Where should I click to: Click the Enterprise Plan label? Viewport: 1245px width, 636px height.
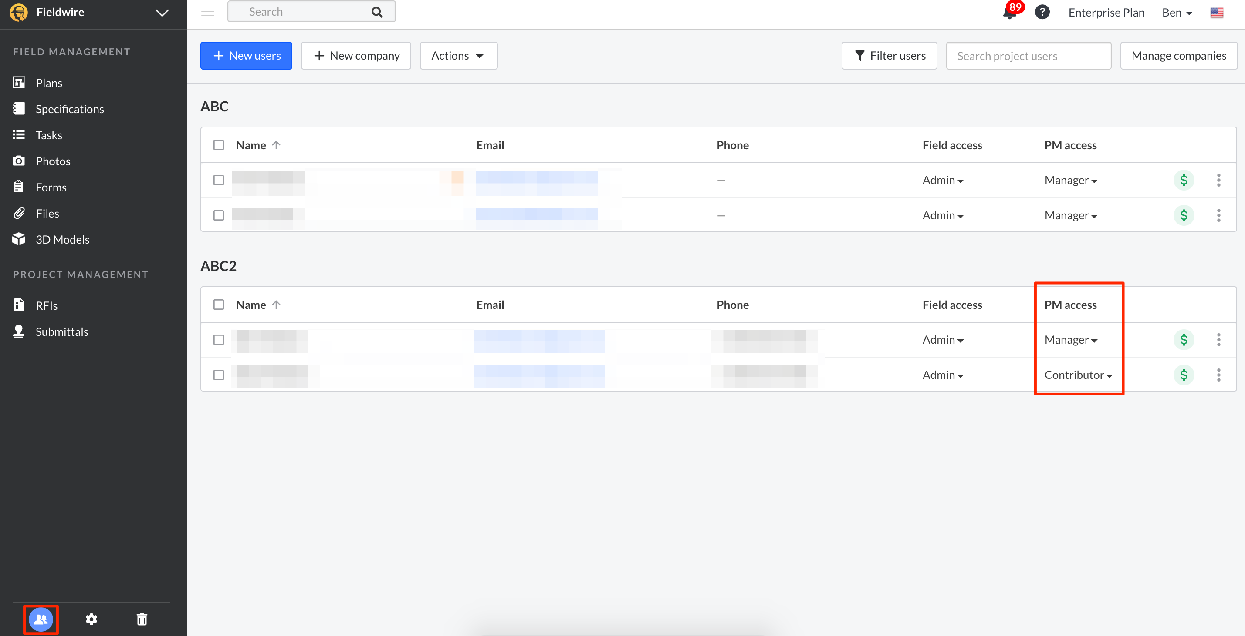coord(1106,13)
